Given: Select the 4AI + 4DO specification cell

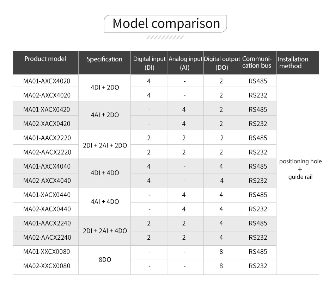Looking at the screenshot, I should [105, 202].
